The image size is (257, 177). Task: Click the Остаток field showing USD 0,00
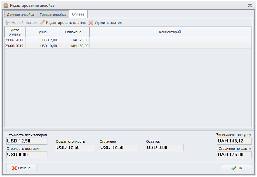164,148
